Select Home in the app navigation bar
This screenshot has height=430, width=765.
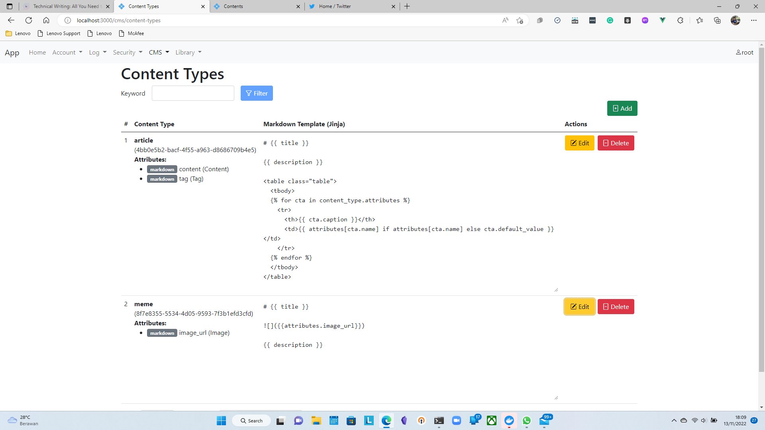pos(37,52)
